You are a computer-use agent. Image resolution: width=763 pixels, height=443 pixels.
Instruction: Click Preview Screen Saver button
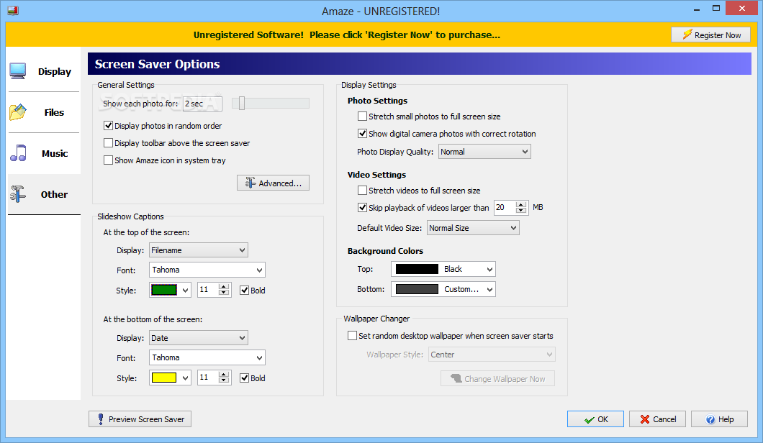point(140,419)
